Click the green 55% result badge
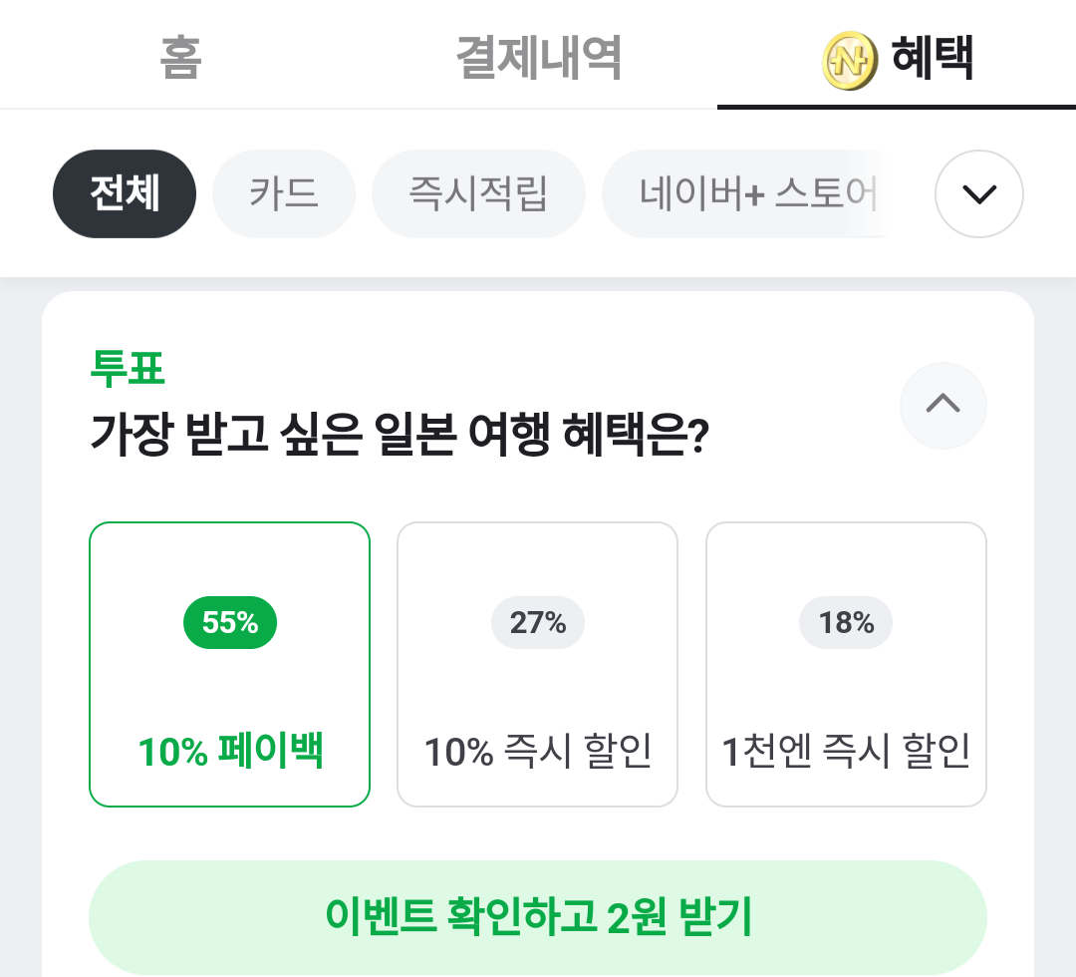Screen dimensions: 1076x977 click(x=230, y=623)
